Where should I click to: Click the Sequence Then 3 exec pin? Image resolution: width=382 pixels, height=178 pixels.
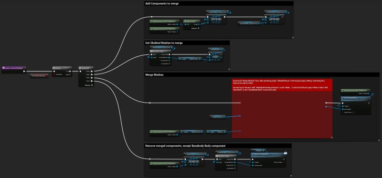[92, 81]
